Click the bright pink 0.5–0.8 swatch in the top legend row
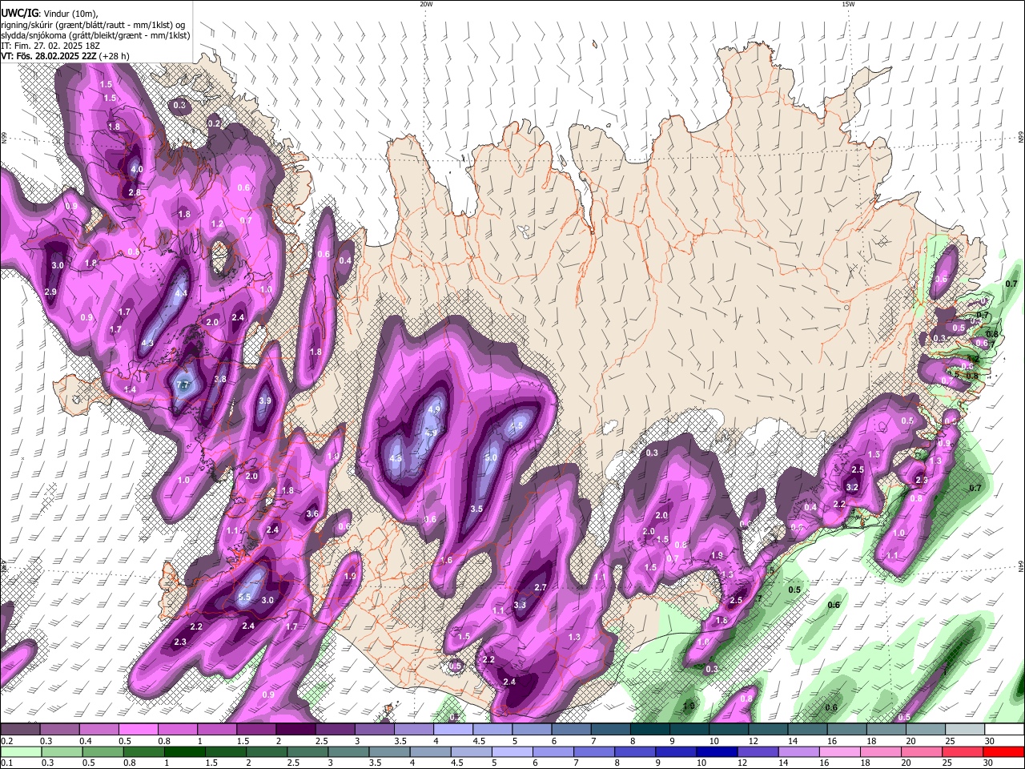The width and height of the screenshot is (1025, 769). click(138, 730)
